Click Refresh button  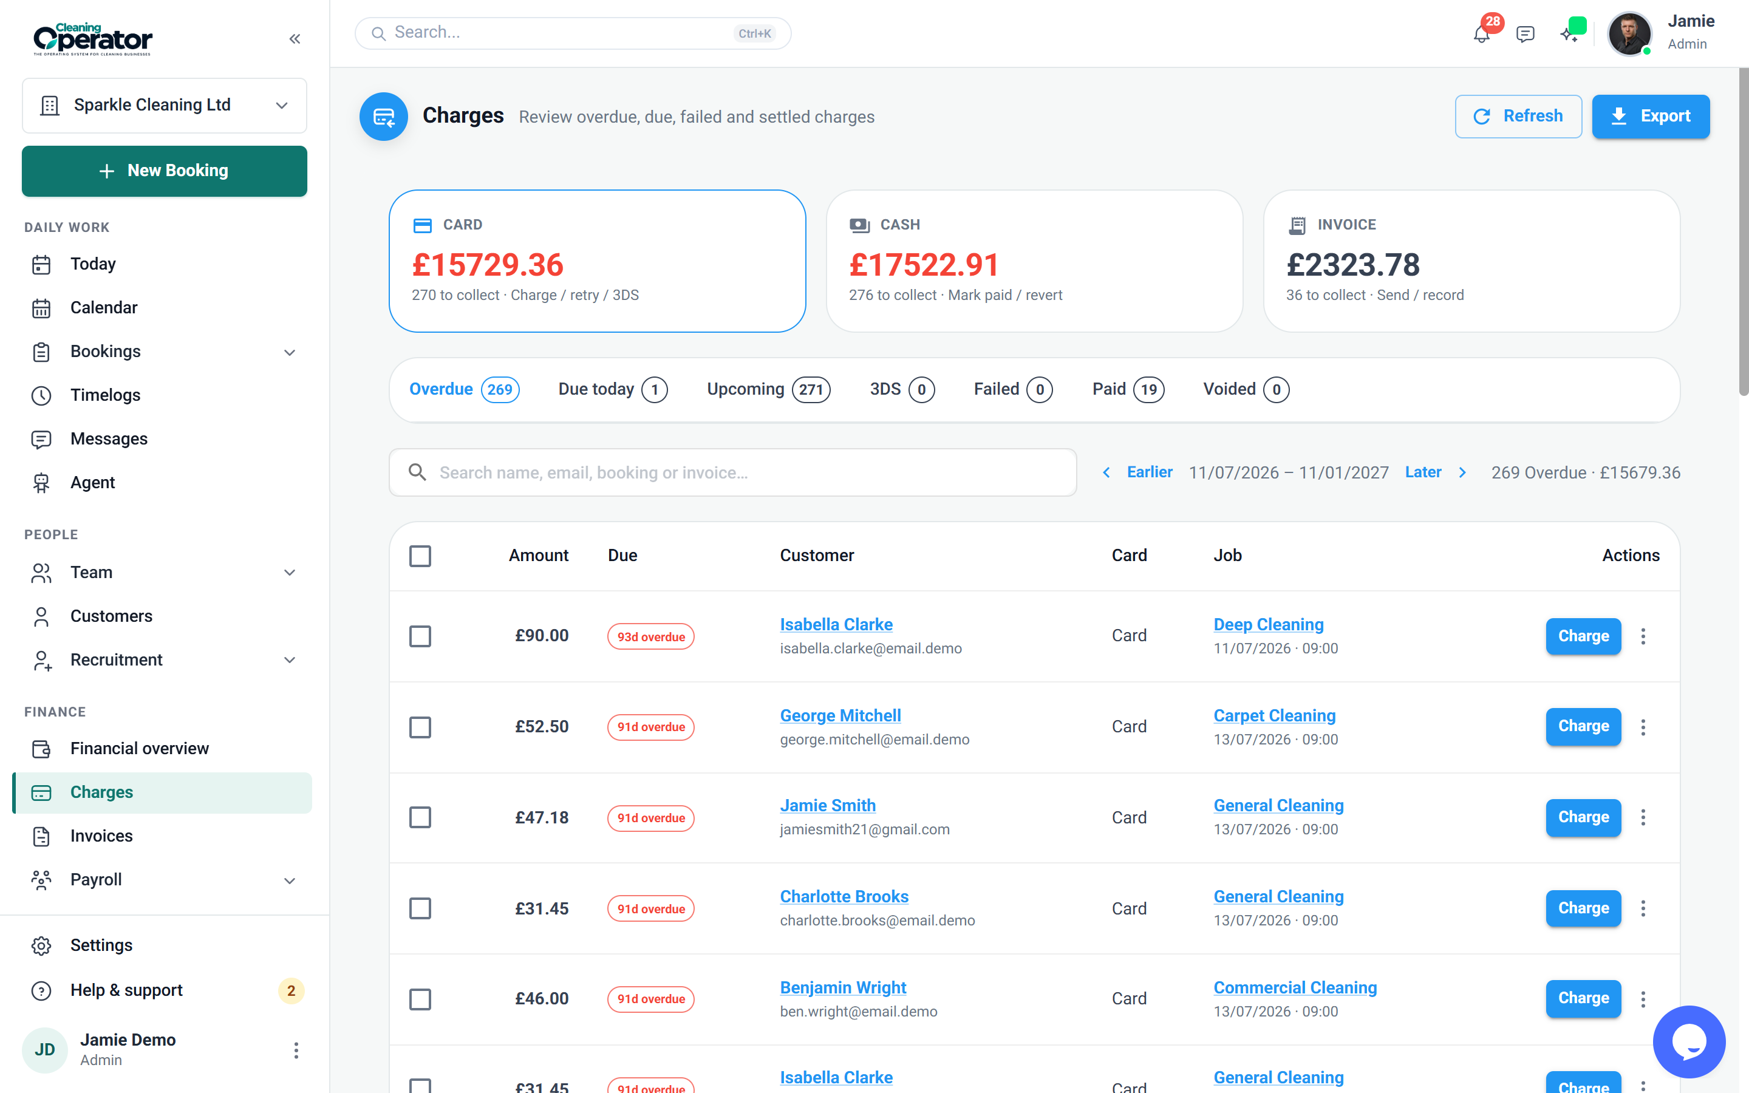1518,117
